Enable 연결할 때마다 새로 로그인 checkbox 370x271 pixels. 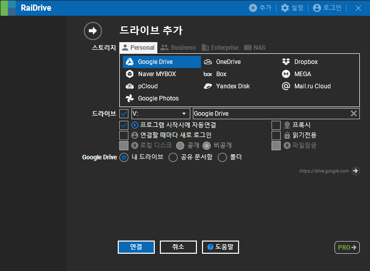click(124, 135)
